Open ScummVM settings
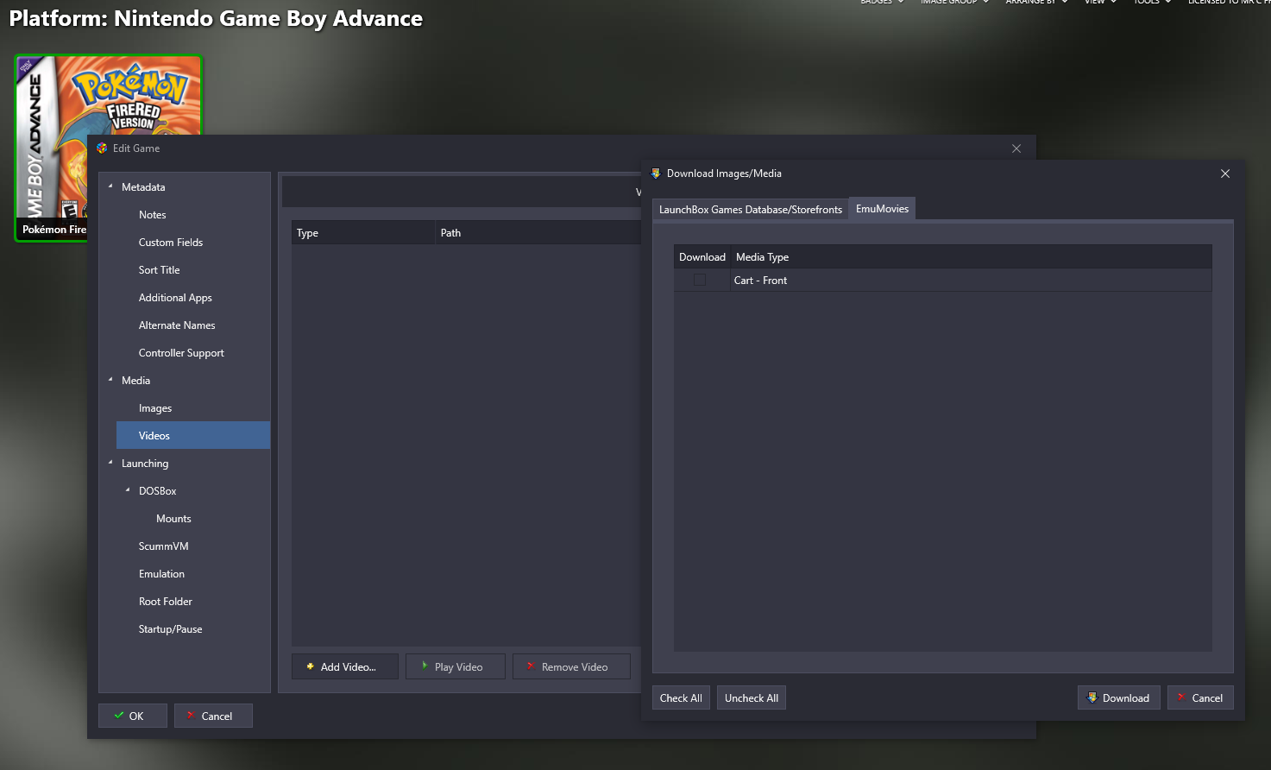1271x770 pixels. point(163,546)
